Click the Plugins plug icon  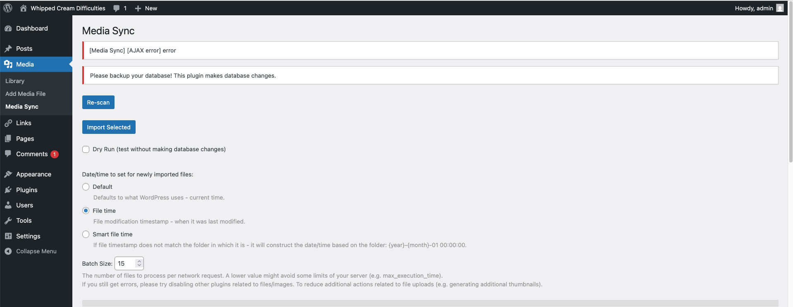(x=8, y=190)
